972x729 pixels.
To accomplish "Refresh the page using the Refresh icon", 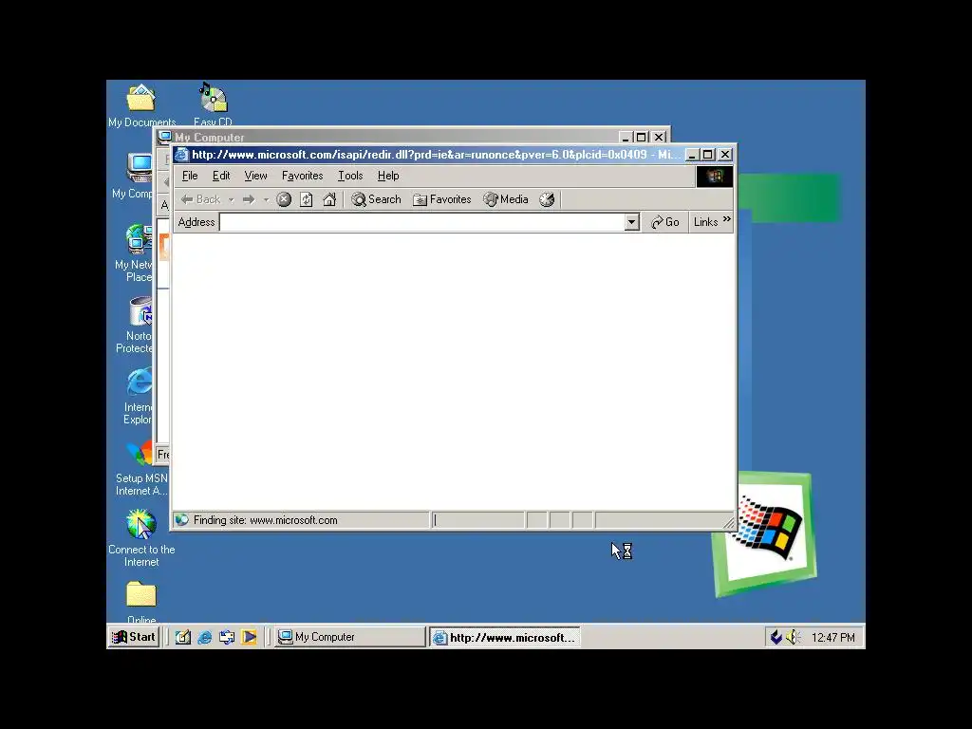I will [307, 199].
